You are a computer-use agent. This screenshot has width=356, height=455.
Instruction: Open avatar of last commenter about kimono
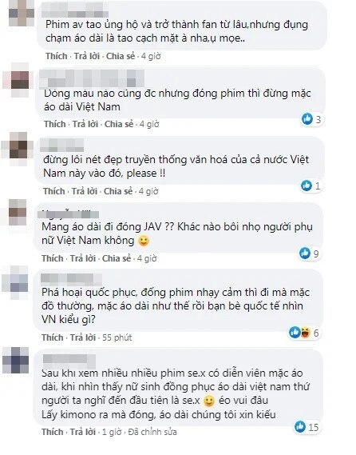pos(15,360)
